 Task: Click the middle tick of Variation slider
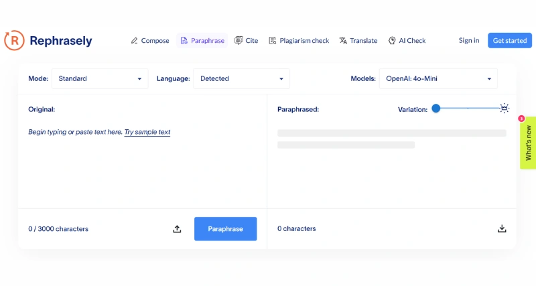point(468,109)
